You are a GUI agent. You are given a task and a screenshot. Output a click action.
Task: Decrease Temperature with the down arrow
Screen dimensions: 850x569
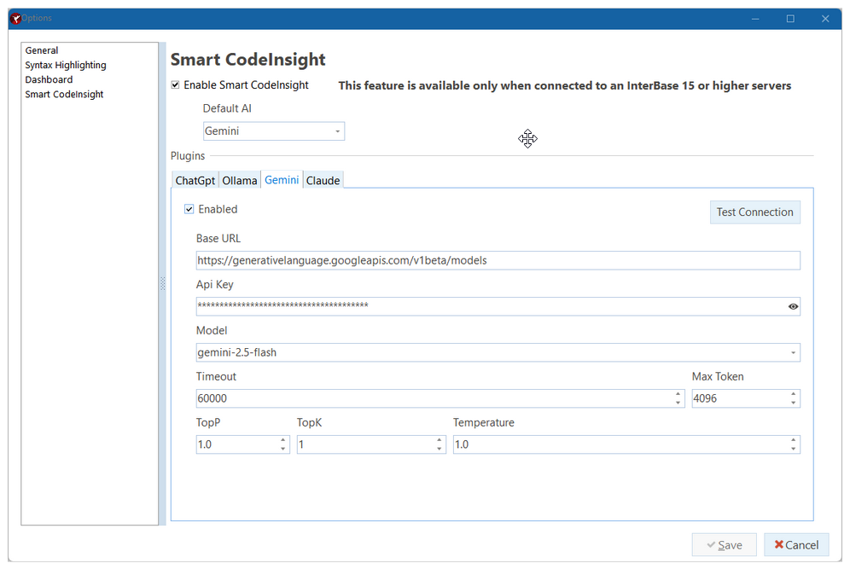[793, 450]
